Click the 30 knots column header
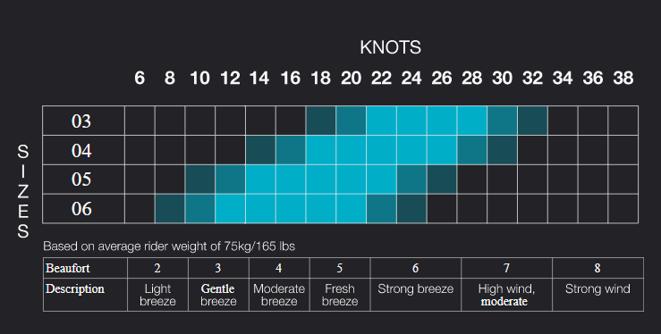 pyautogui.click(x=502, y=79)
